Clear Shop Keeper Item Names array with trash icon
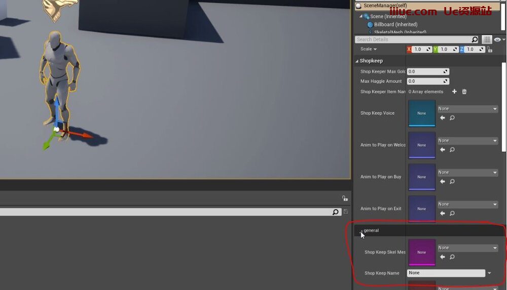This screenshot has width=507, height=290. (x=464, y=92)
